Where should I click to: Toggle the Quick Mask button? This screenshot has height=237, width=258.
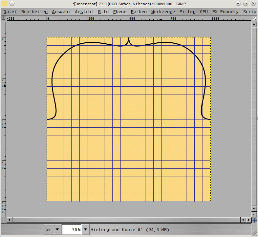coord(3,220)
